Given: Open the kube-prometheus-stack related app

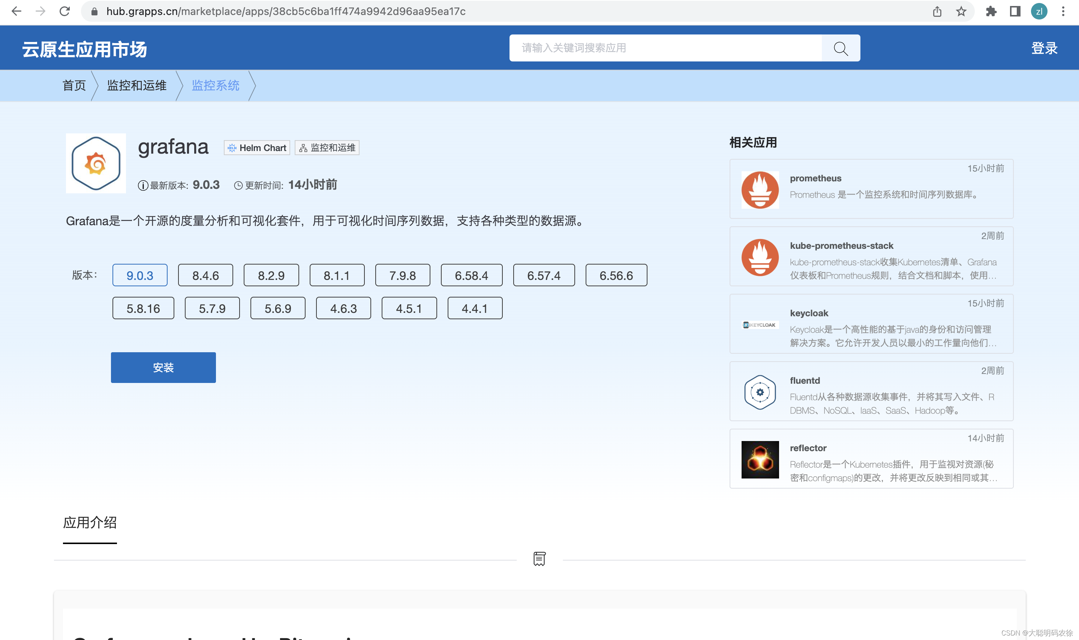Looking at the screenshot, I should [841, 246].
